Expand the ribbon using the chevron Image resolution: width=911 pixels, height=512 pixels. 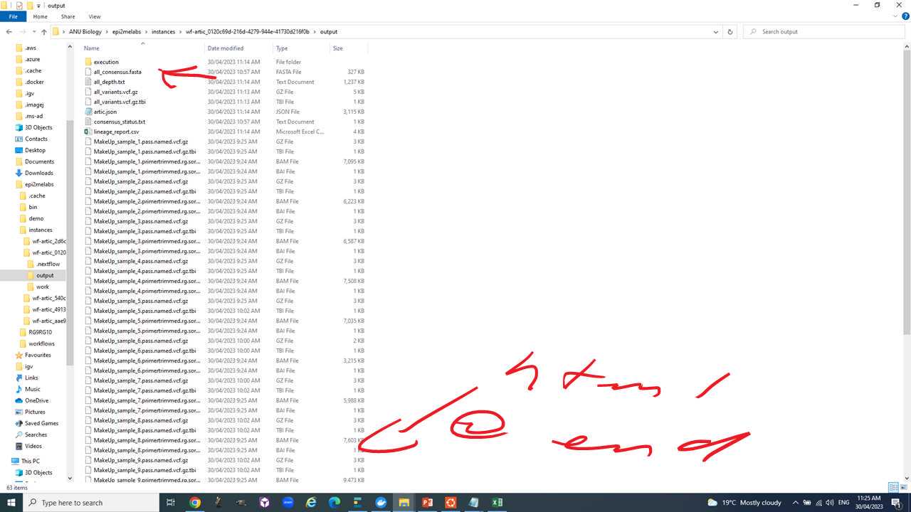pos(894,16)
